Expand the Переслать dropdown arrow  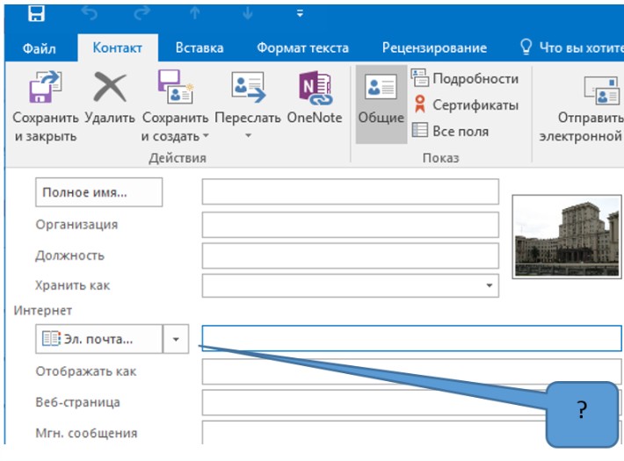[x=248, y=135]
